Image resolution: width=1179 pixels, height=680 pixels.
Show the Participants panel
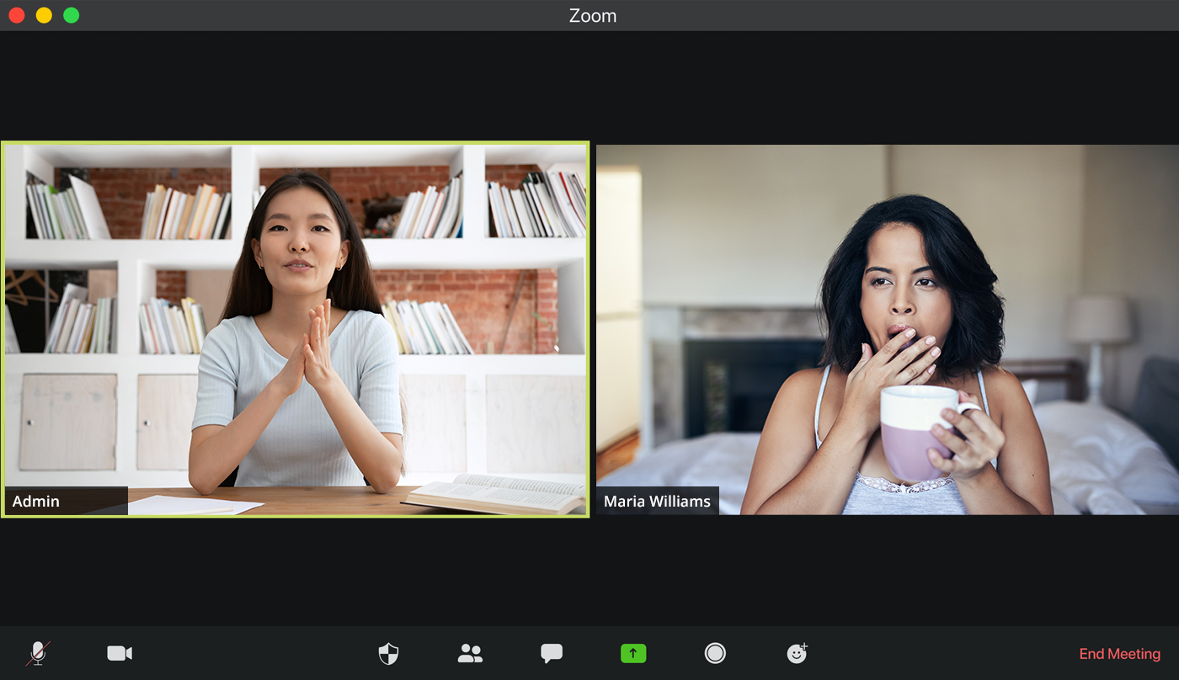(x=470, y=653)
